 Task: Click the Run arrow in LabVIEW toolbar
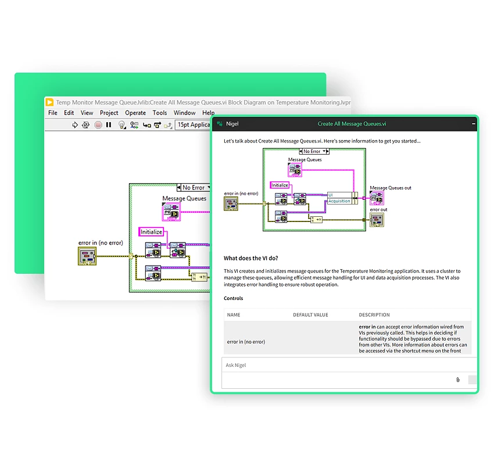click(74, 125)
